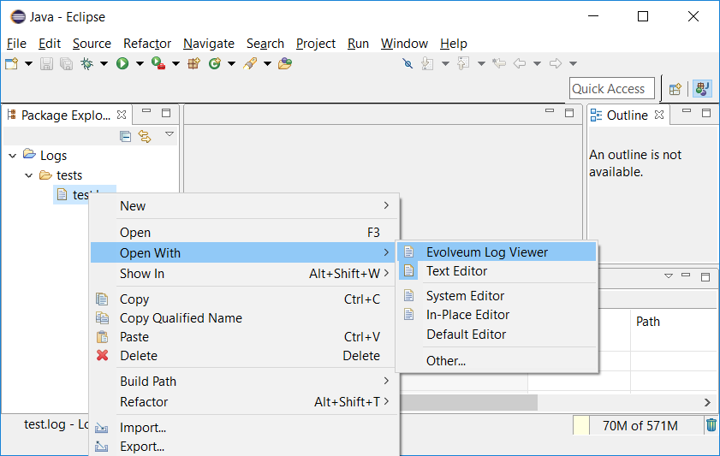Screen dimensions: 720x456
Task: Choose Text Editor in Open With submenu
Action: click(456, 271)
